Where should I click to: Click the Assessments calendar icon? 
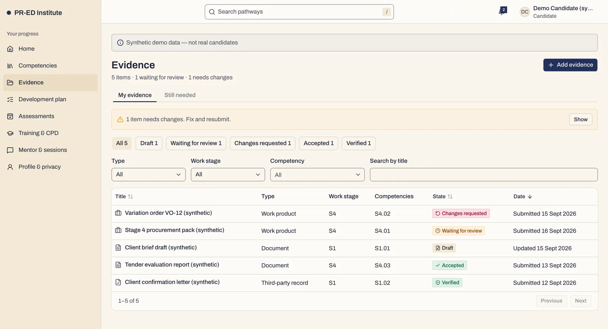(10, 116)
